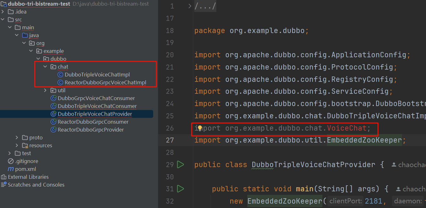Click EmbeddedZooKeeper in the line 27 import
Image resolution: width=426 pixels, height=208 pixels.
364,140
